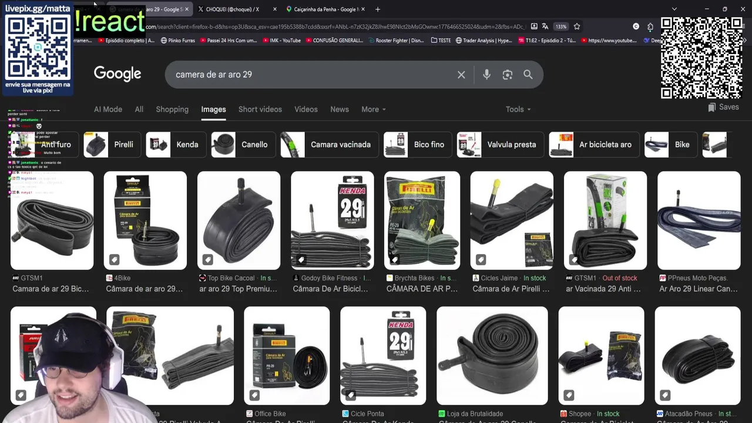Filter by the Bico fino chip

click(418, 145)
